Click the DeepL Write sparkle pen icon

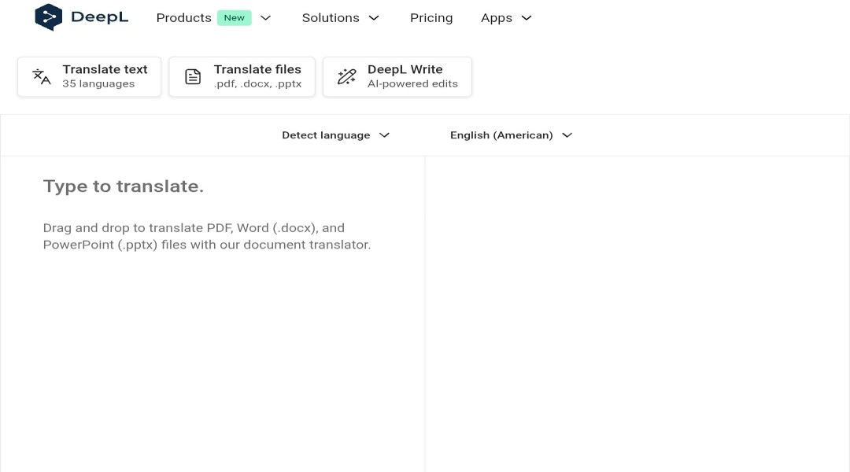346,76
